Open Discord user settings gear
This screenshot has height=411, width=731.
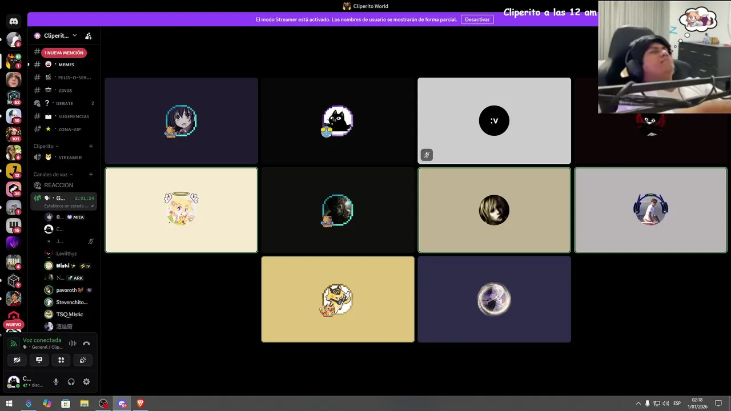[86, 382]
